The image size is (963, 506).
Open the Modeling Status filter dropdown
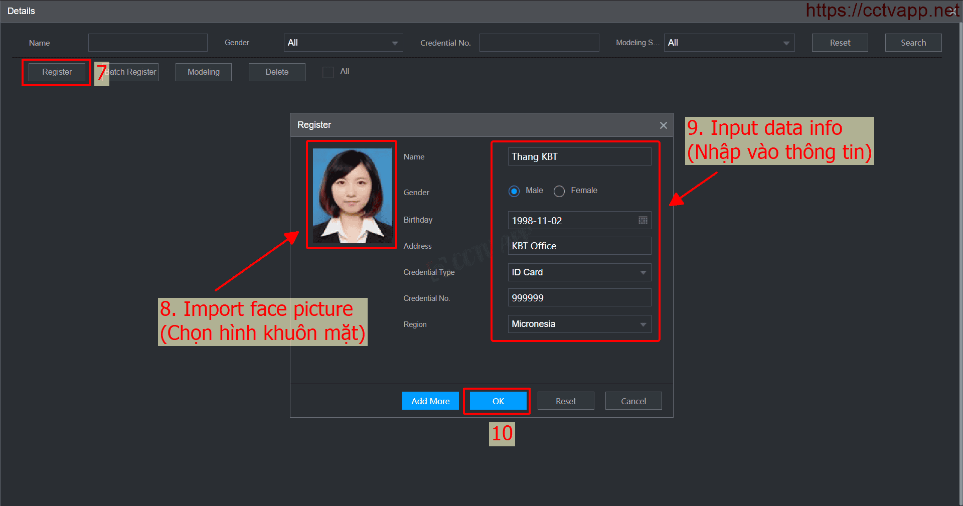pyautogui.click(x=729, y=43)
